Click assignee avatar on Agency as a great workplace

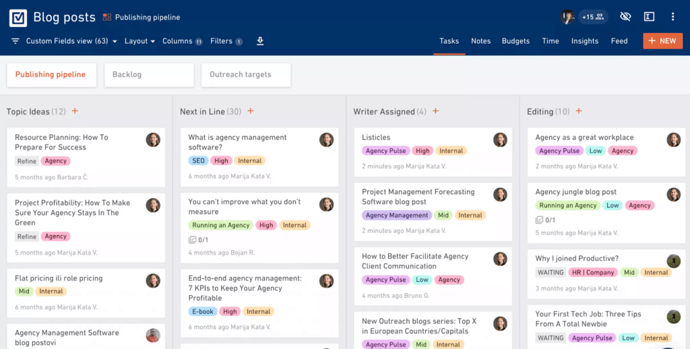673,140
